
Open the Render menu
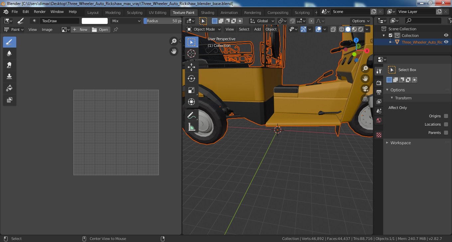coord(40,12)
